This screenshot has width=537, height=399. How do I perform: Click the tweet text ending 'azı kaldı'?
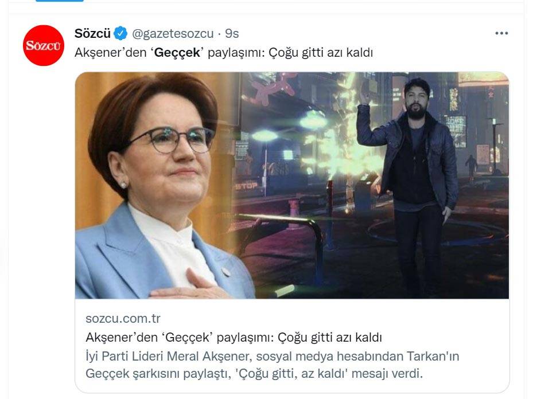224,53
